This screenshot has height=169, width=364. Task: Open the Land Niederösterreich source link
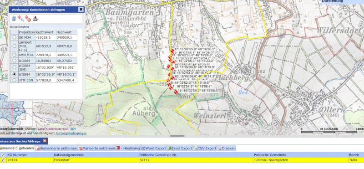point(53,129)
